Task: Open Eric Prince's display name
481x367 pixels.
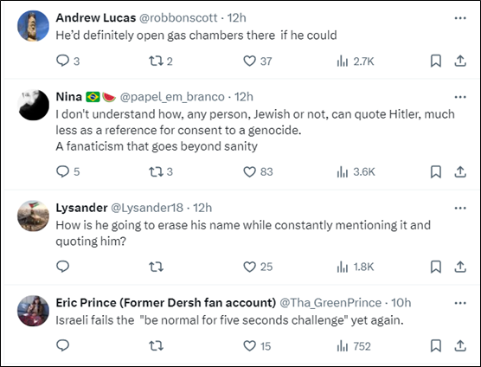Action: click(166, 303)
